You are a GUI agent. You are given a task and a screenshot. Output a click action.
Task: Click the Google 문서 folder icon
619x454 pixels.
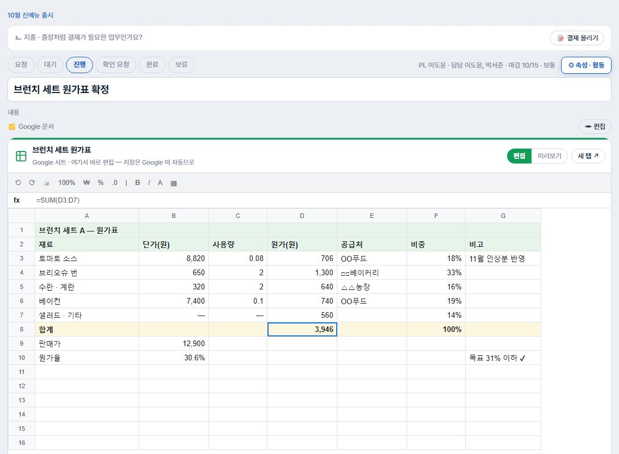coord(12,127)
